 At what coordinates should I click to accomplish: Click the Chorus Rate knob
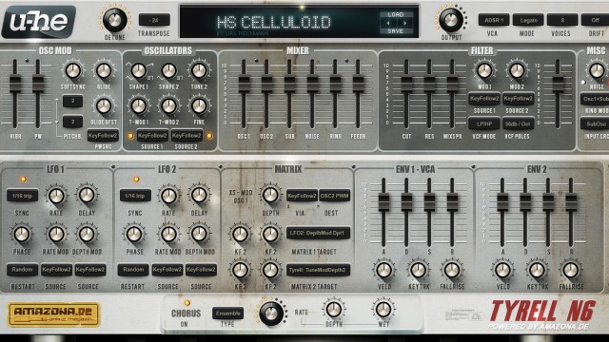[270, 313]
